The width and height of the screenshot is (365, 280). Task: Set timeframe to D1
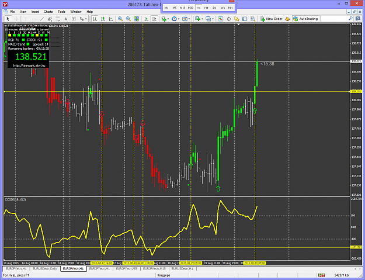point(214,8)
